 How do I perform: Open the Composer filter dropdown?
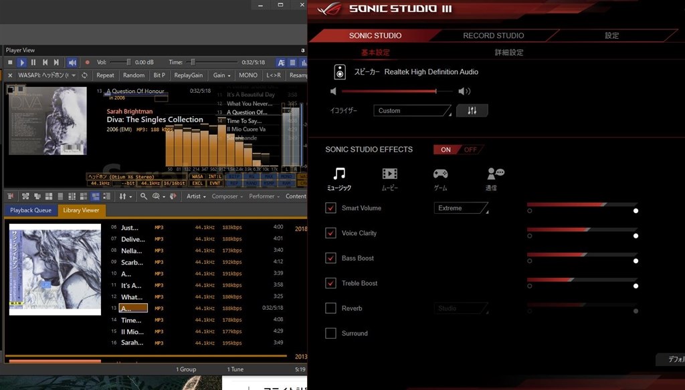227,196
